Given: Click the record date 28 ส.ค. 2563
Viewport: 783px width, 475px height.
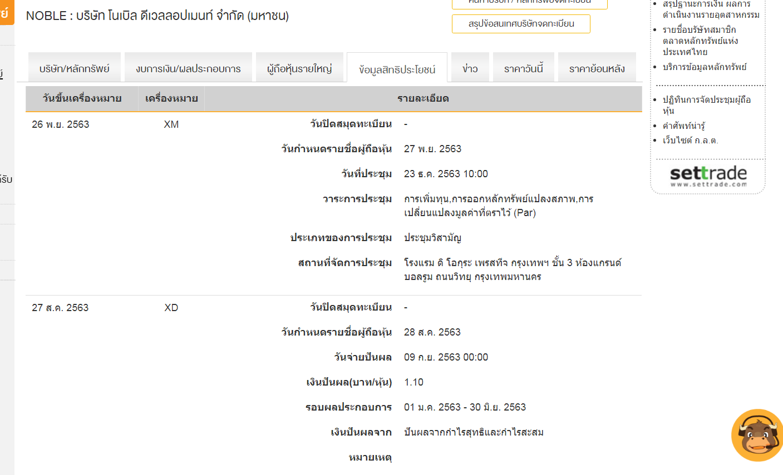Looking at the screenshot, I should click(432, 332).
